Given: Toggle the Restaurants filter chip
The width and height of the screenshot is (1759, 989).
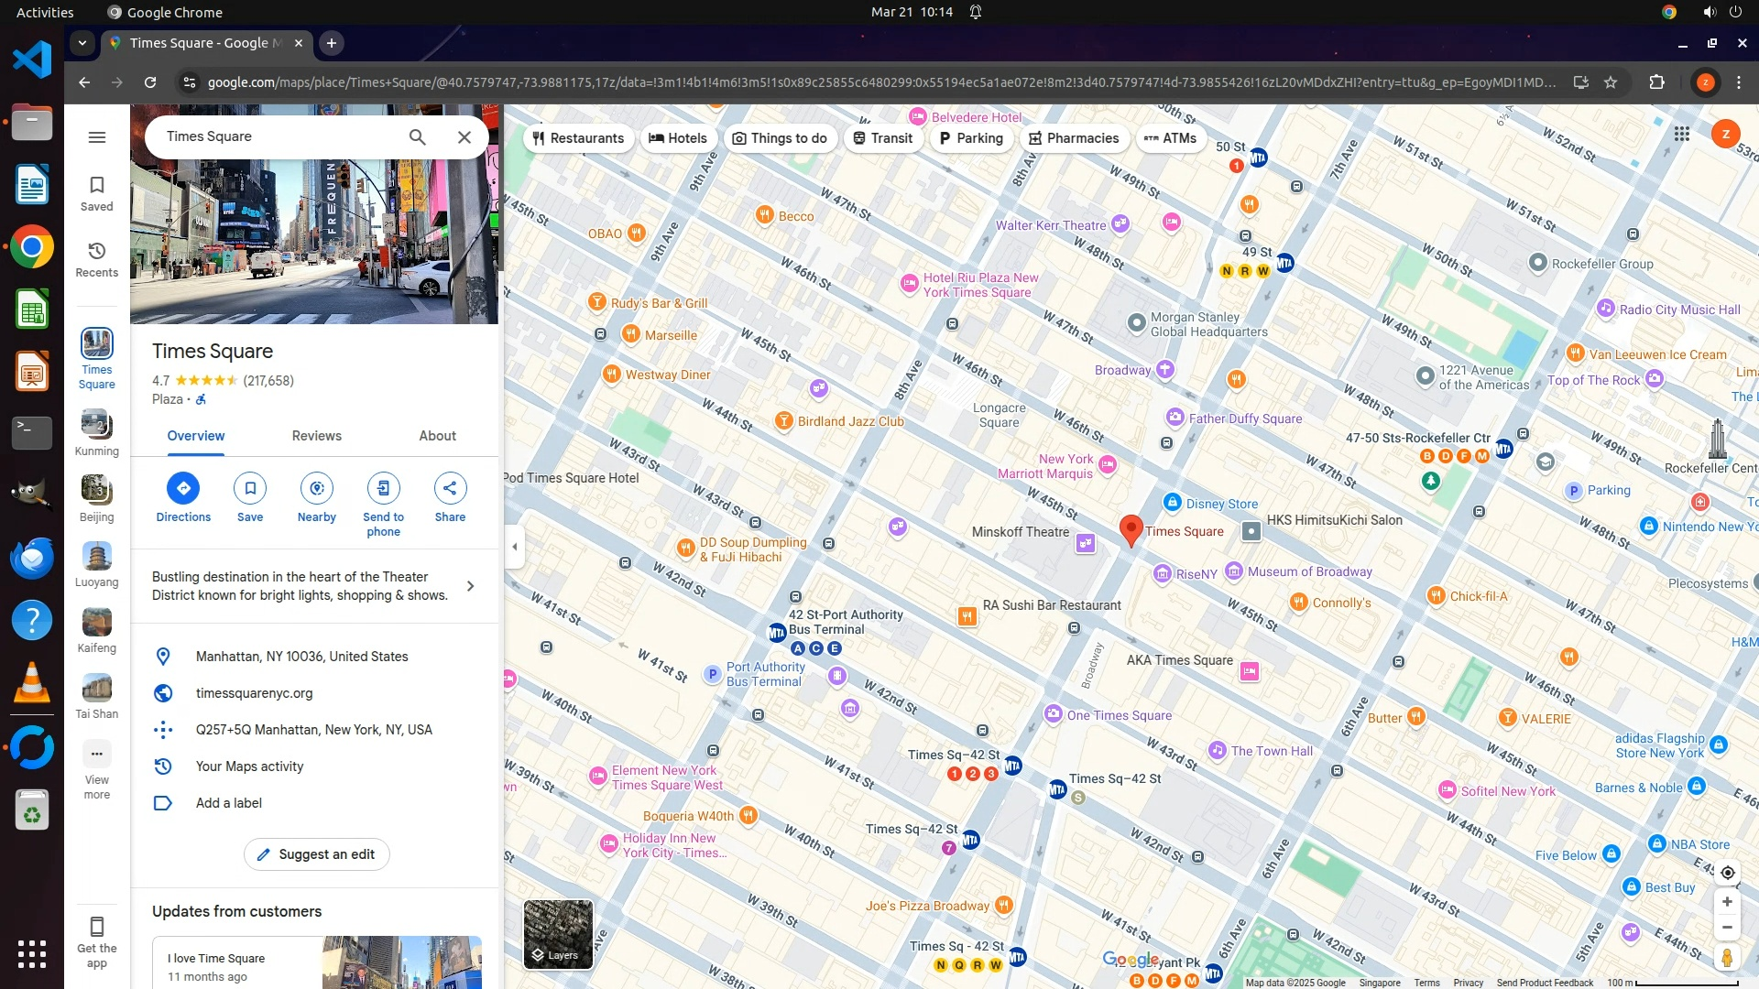Looking at the screenshot, I should [x=579, y=138].
